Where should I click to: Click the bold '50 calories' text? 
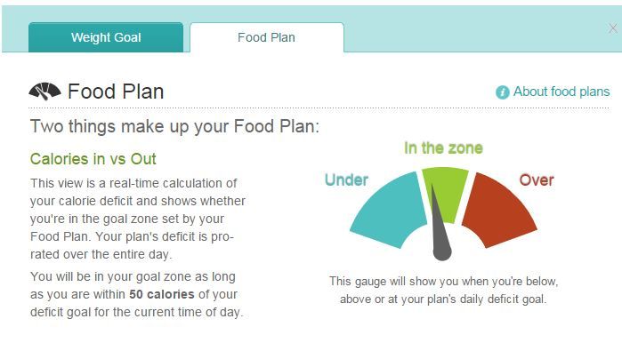[x=162, y=294]
